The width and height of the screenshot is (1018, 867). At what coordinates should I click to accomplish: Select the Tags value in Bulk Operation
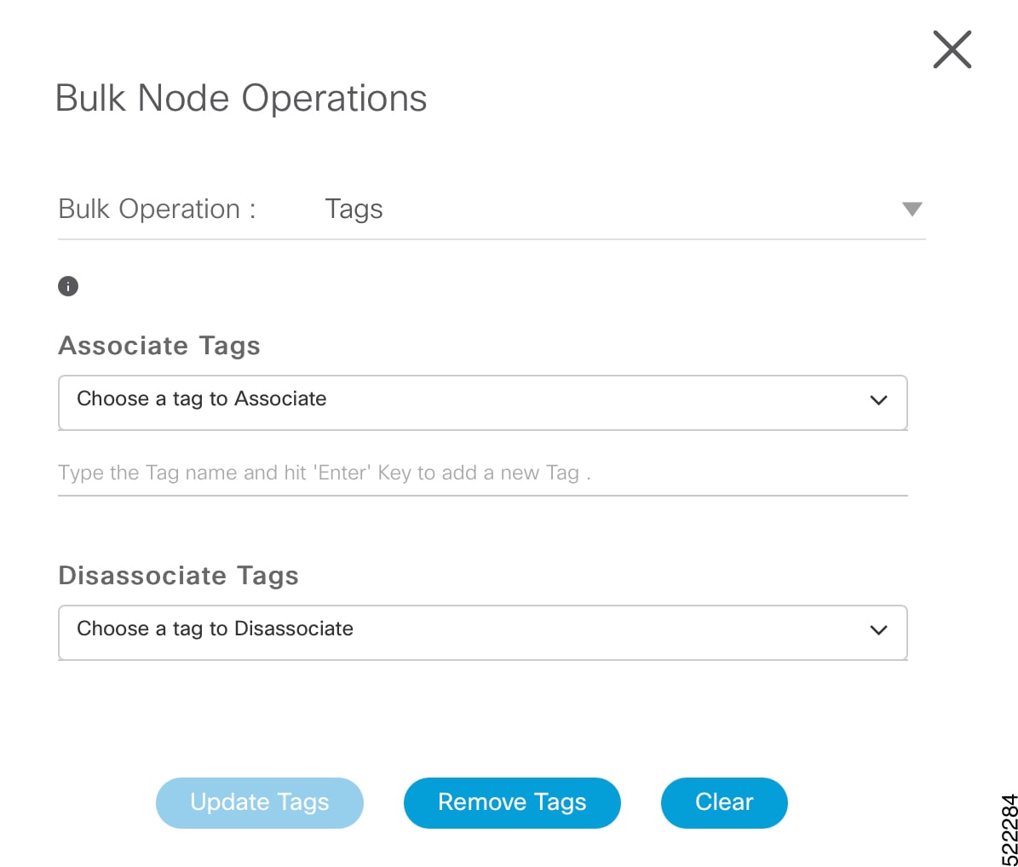click(354, 210)
